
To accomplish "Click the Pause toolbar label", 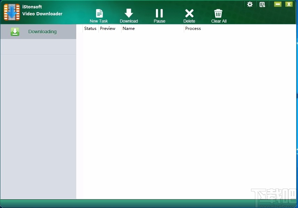I will tap(159, 21).
